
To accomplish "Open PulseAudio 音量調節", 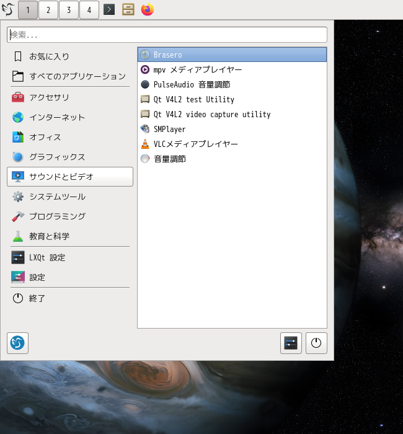I will pyautogui.click(x=192, y=84).
